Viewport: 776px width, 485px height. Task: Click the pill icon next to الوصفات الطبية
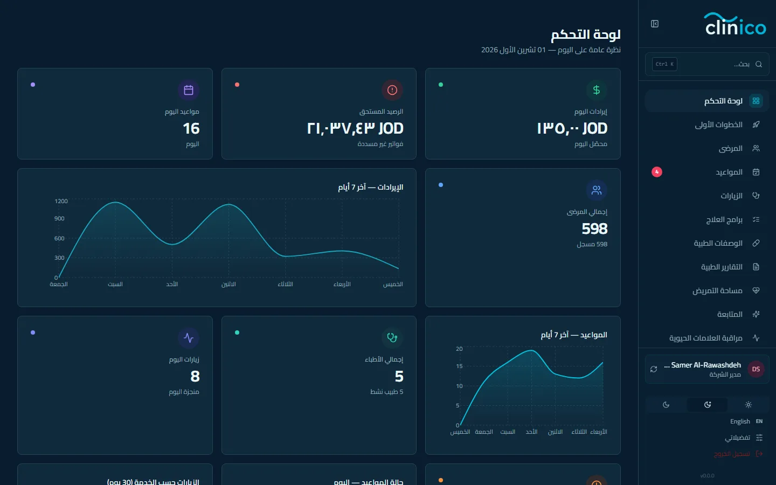pos(756,243)
